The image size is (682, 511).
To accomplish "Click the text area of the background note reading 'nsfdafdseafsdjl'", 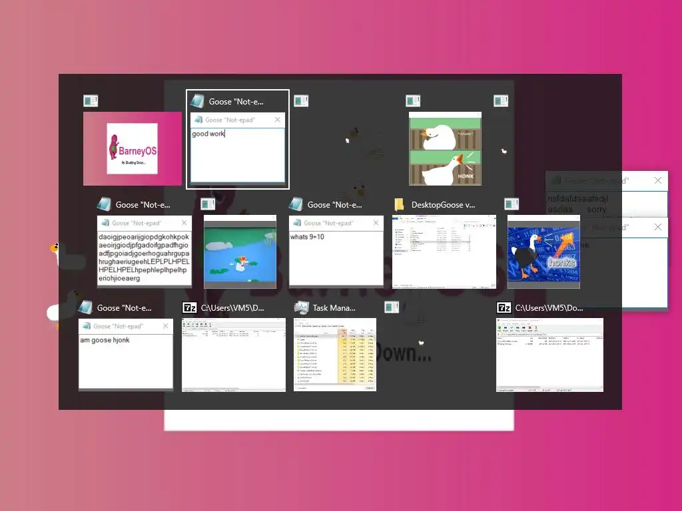I will 606,204.
